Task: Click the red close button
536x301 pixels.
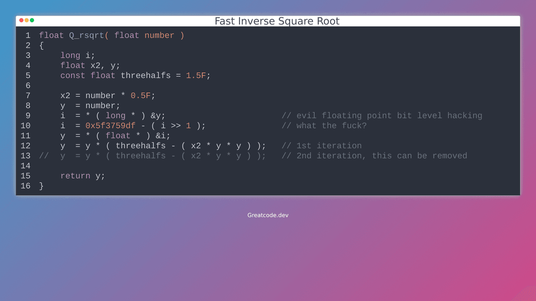Action: click(x=21, y=21)
